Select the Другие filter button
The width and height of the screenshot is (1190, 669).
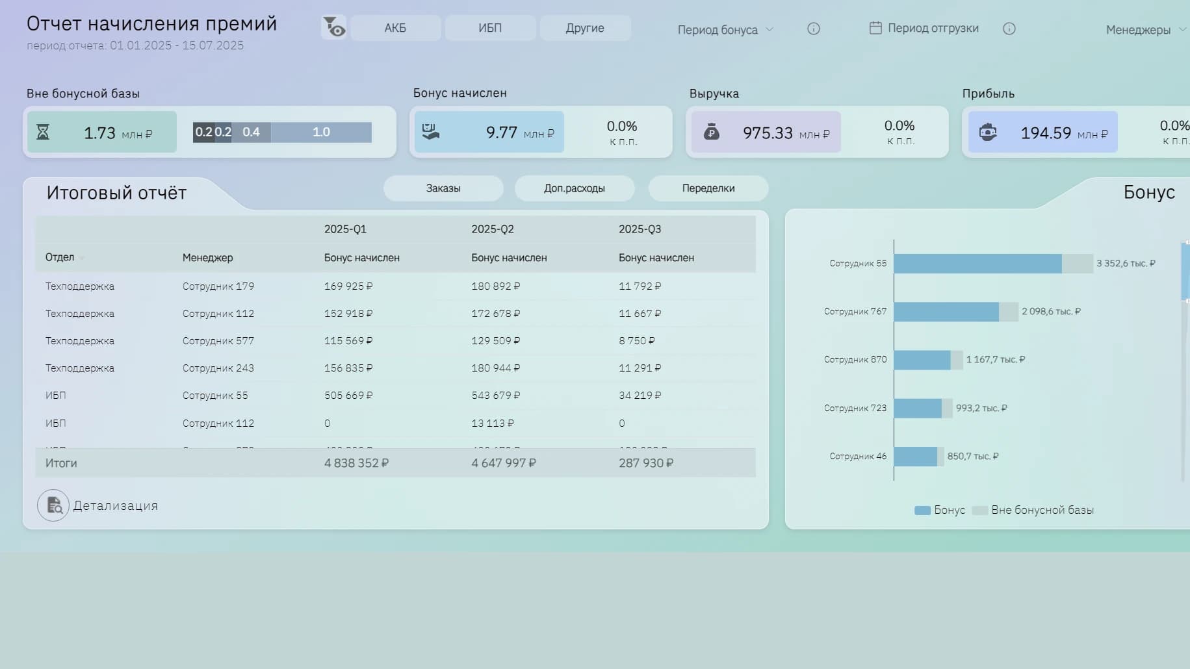coord(585,28)
